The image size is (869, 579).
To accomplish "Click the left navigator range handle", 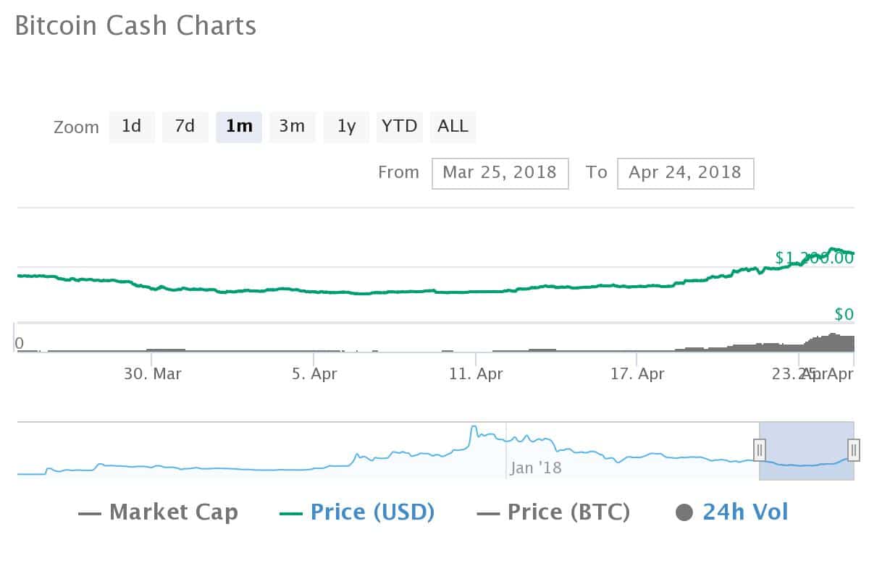I will (760, 449).
